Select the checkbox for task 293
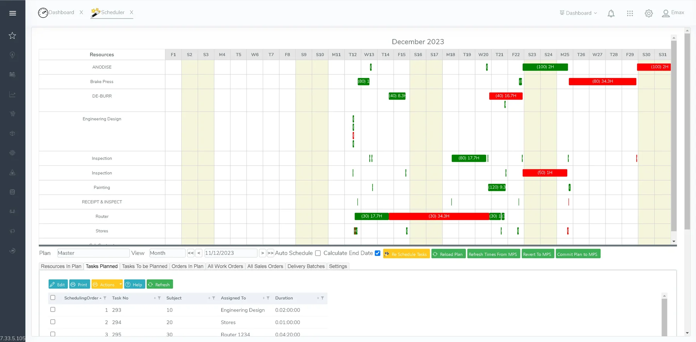 (x=53, y=310)
